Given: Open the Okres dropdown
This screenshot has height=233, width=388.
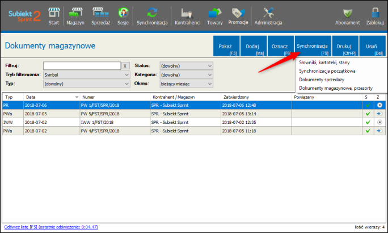Looking at the screenshot, I should (209, 84).
